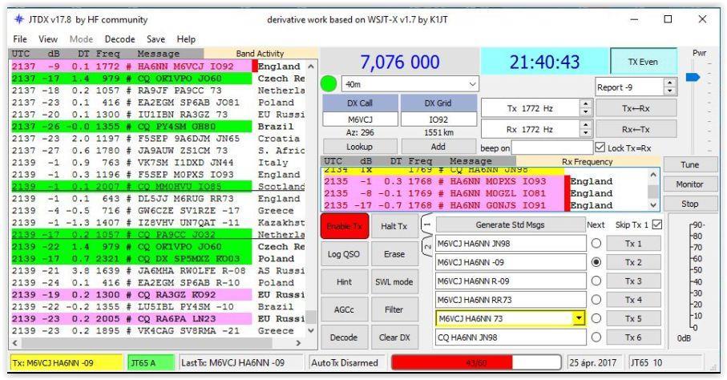This screenshot has height=380, width=727.
Task: Click the Monitor button
Action: pyautogui.click(x=689, y=184)
